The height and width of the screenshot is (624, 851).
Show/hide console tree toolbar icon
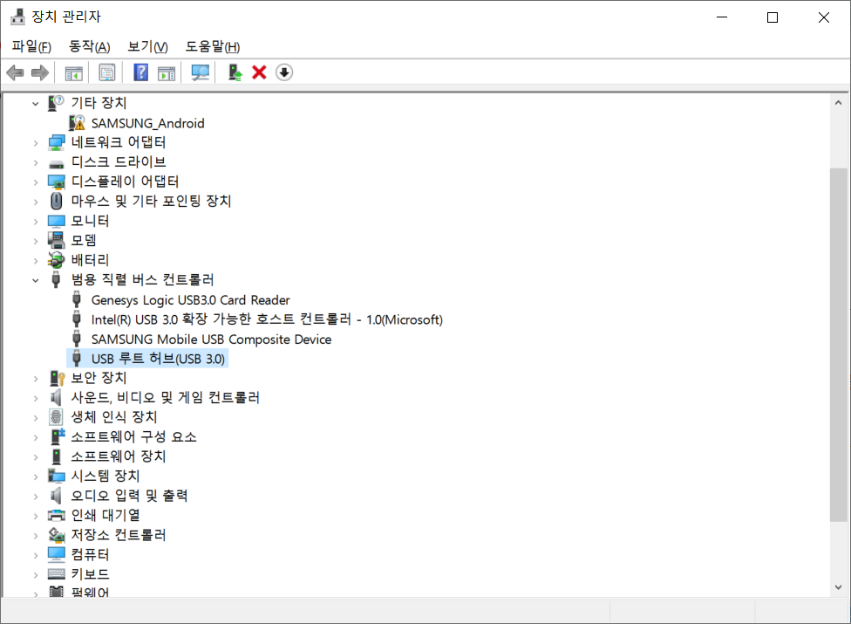click(x=74, y=72)
